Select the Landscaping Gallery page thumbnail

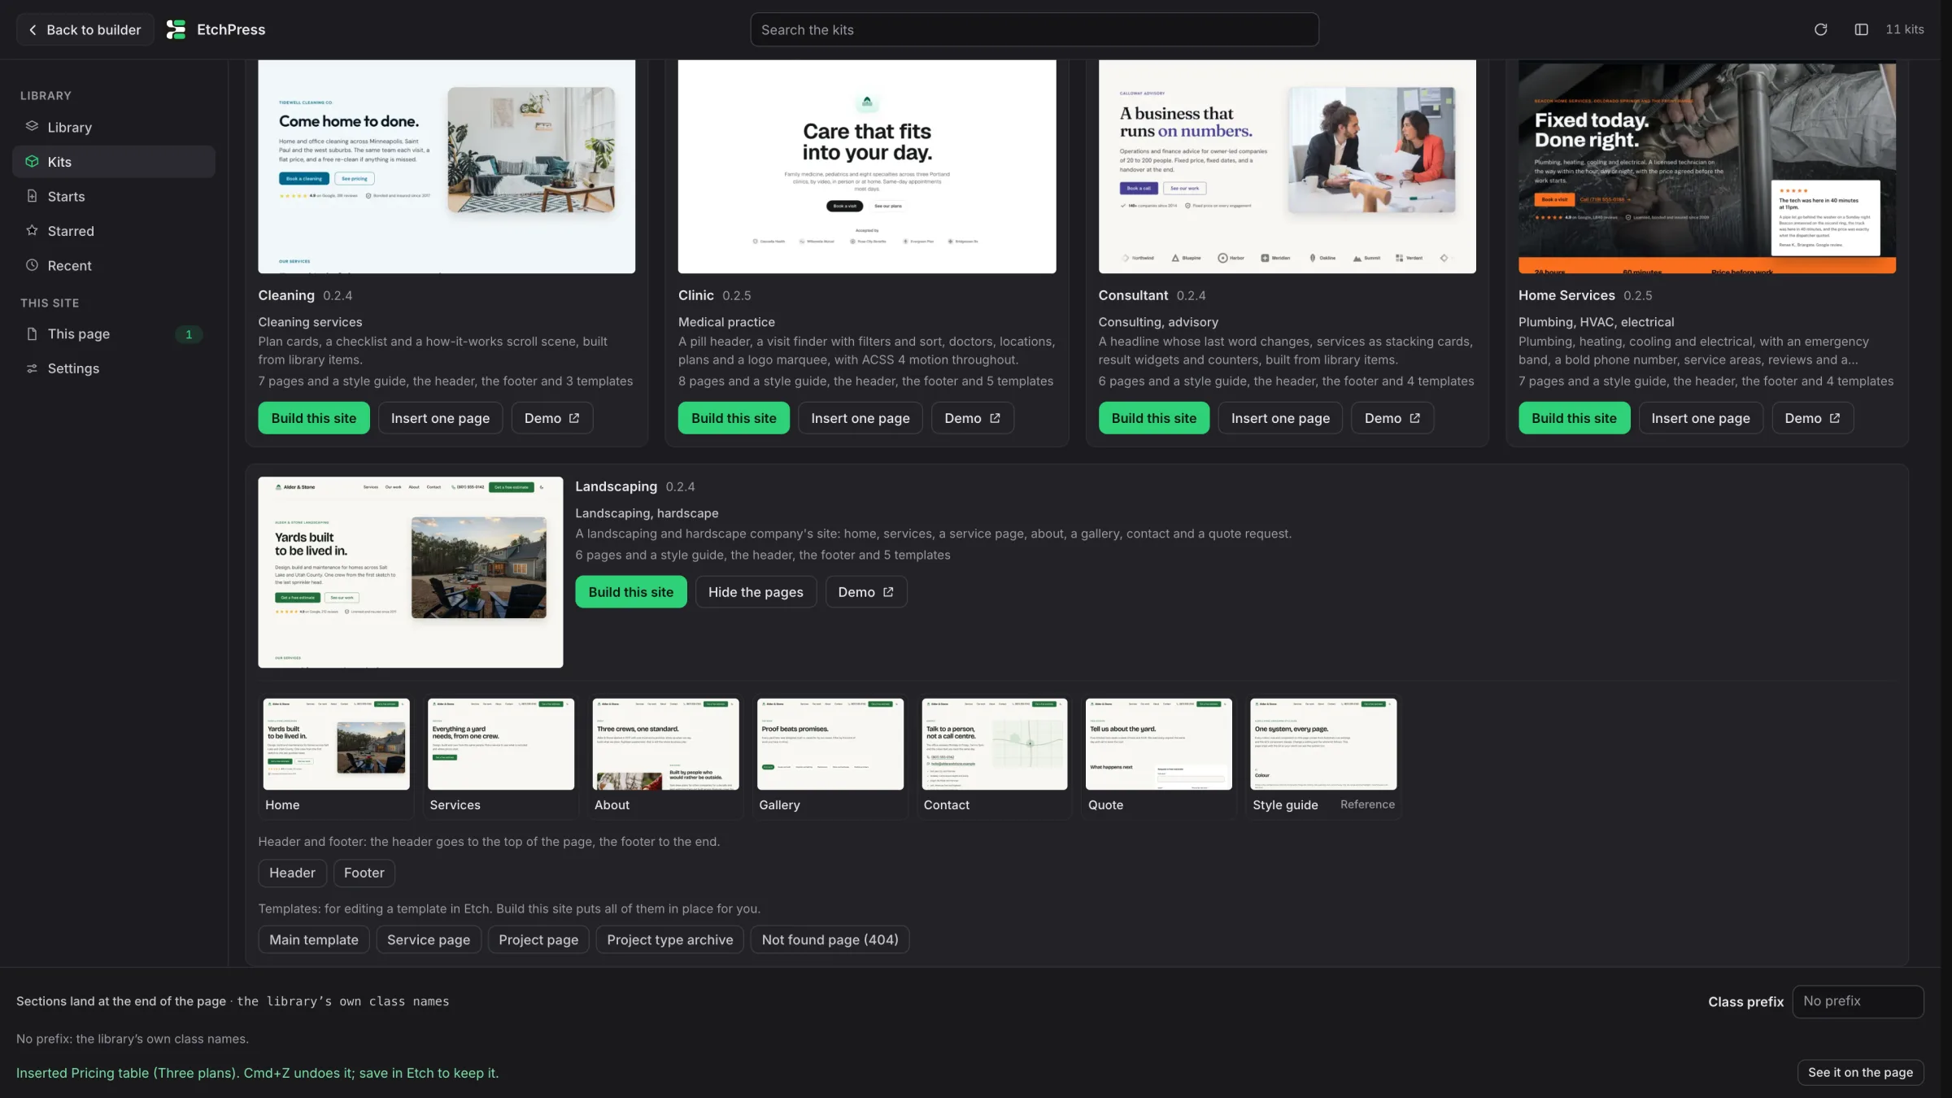pyautogui.click(x=830, y=744)
